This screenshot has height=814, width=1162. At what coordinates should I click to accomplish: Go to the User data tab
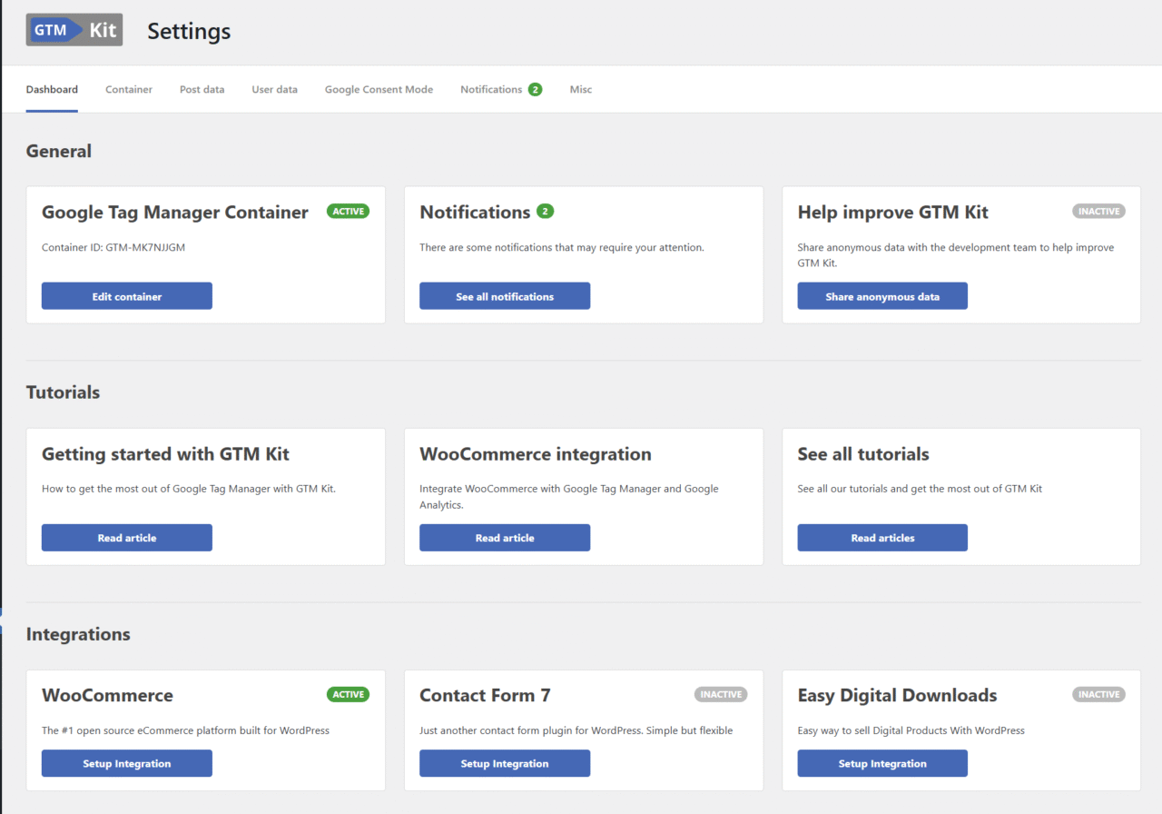[274, 89]
